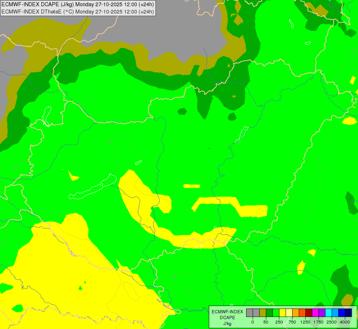Click the legend value "2500"
This screenshot has height=329, width=358.
(332, 322)
